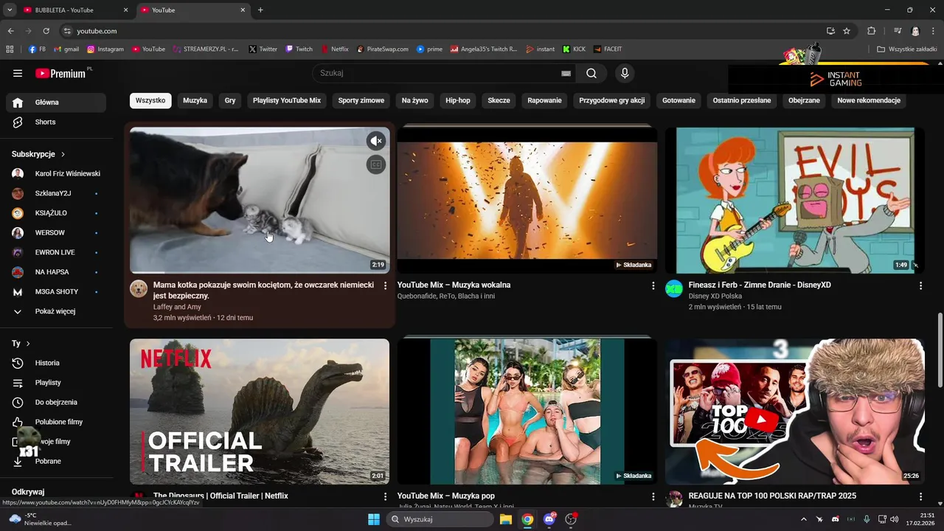Viewport: 944px width, 531px height.
Task: Select the Gotowanie filter chip
Action: (678, 100)
